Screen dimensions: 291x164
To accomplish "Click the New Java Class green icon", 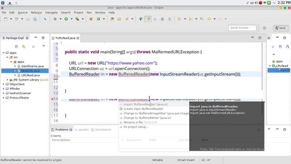I will (x=98, y=19).
